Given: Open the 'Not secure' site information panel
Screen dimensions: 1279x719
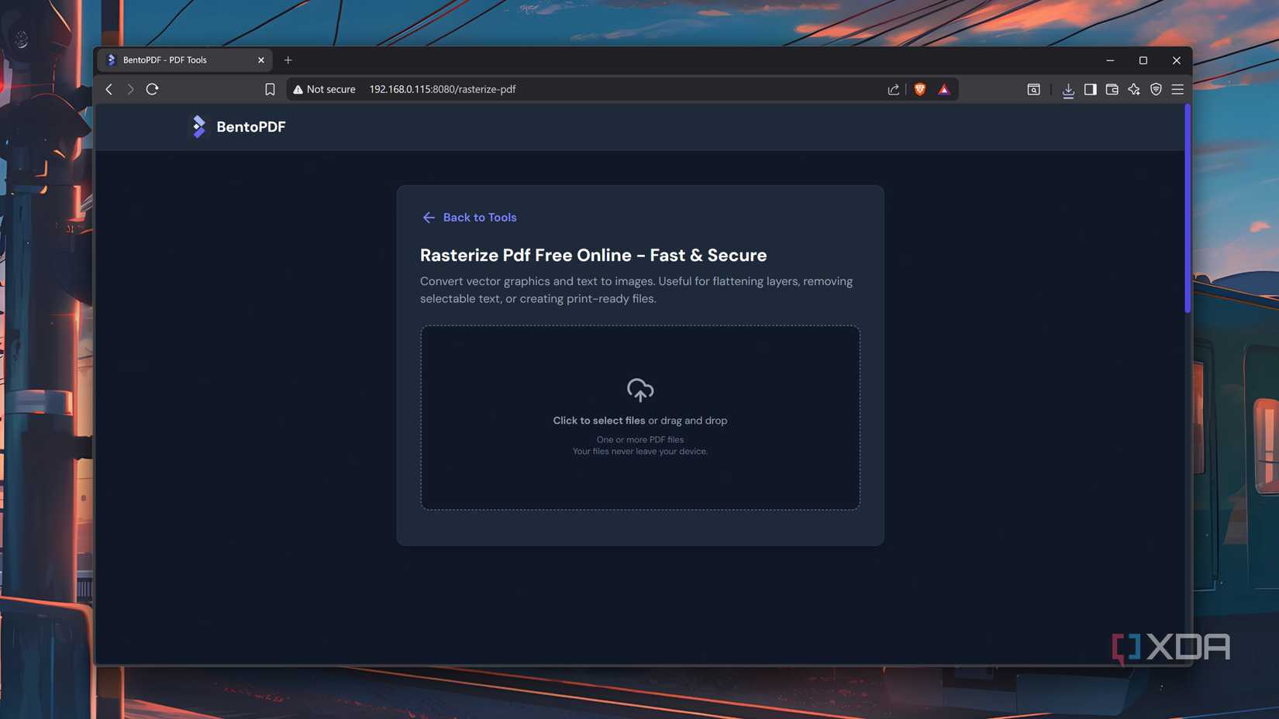Looking at the screenshot, I should click(324, 89).
